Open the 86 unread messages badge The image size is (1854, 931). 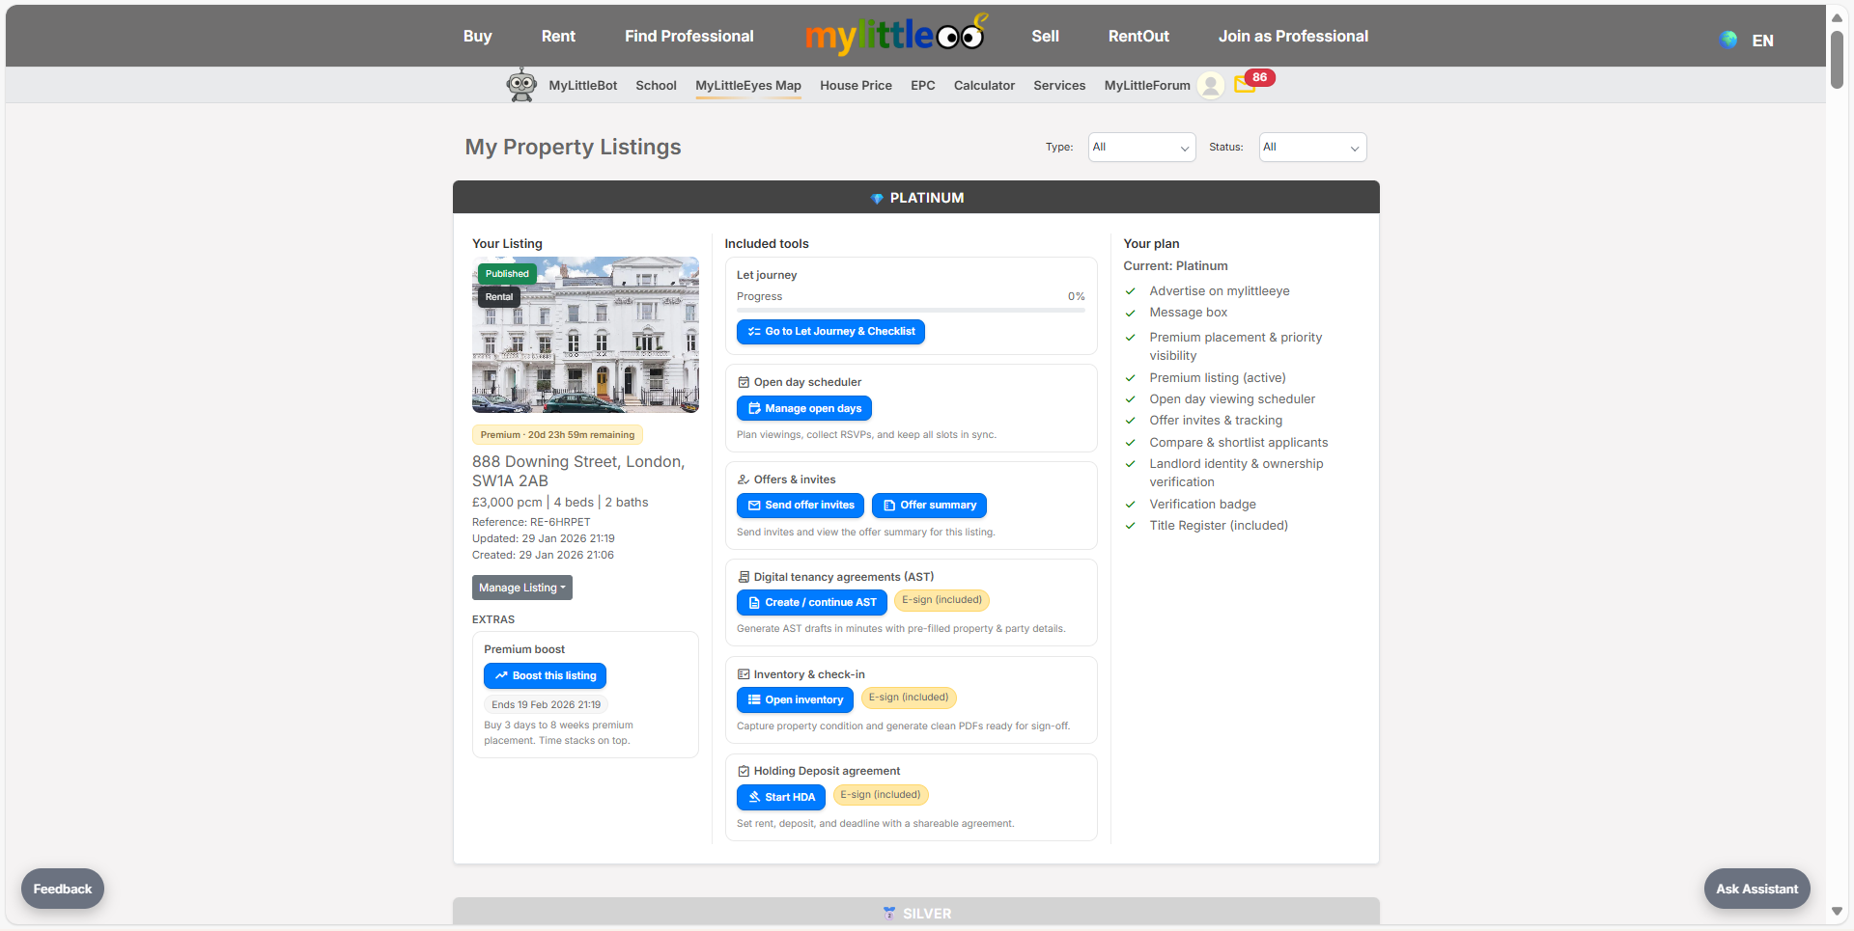(1260, 77)
